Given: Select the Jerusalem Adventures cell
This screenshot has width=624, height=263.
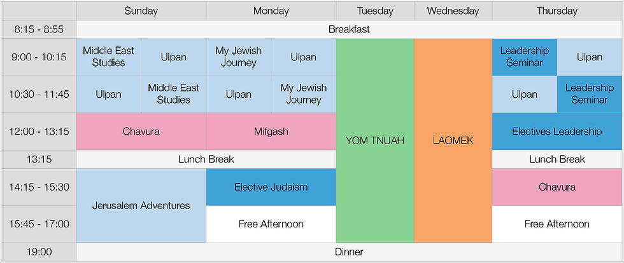Looking at the screenshot, I should click(x=141, y=205).
